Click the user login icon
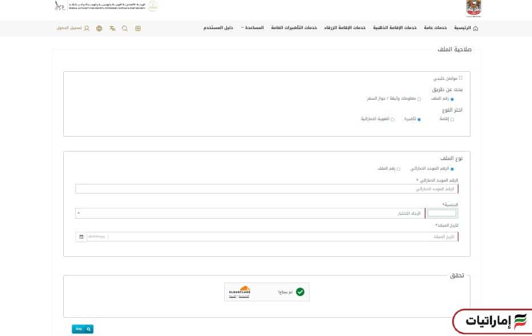The height and width of the screenshot is (336, 532). [87, 28]
